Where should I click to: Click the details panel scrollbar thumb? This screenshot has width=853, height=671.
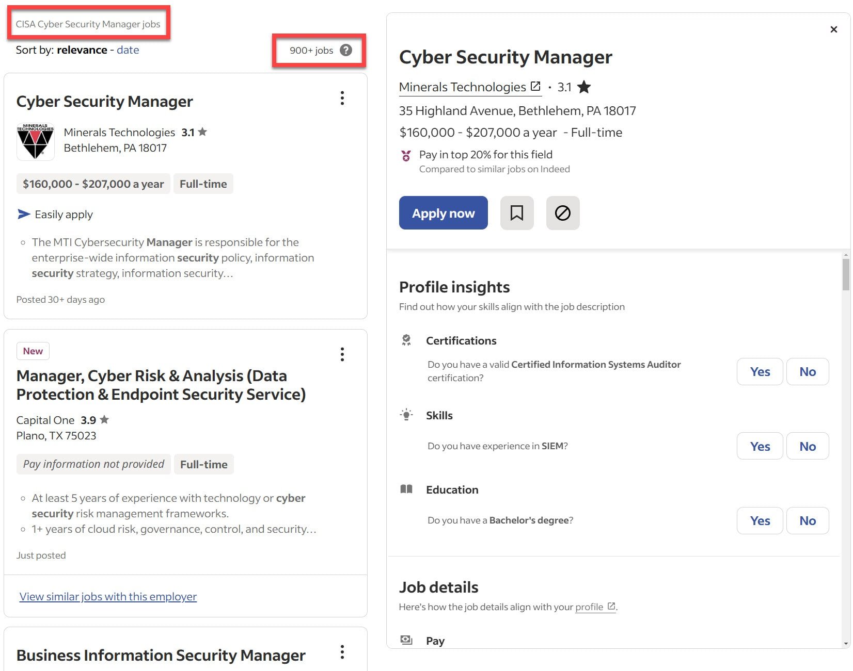[x=846, y=274]
